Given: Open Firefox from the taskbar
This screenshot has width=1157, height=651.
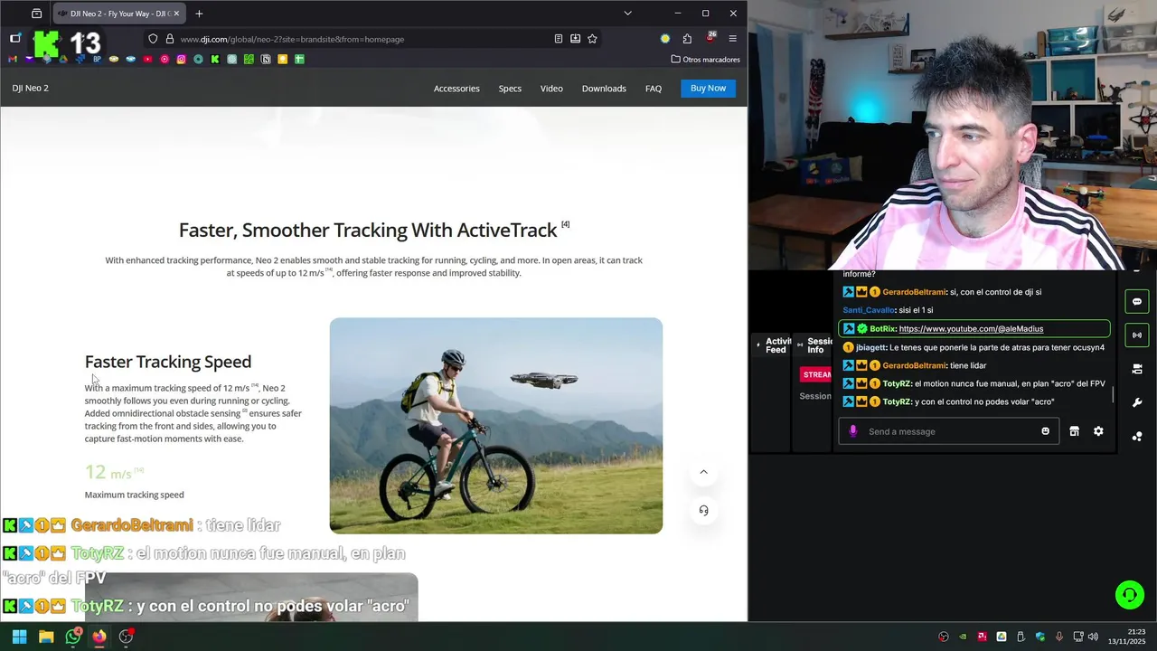Looking at the screenshot, I should tap(99, 637).
